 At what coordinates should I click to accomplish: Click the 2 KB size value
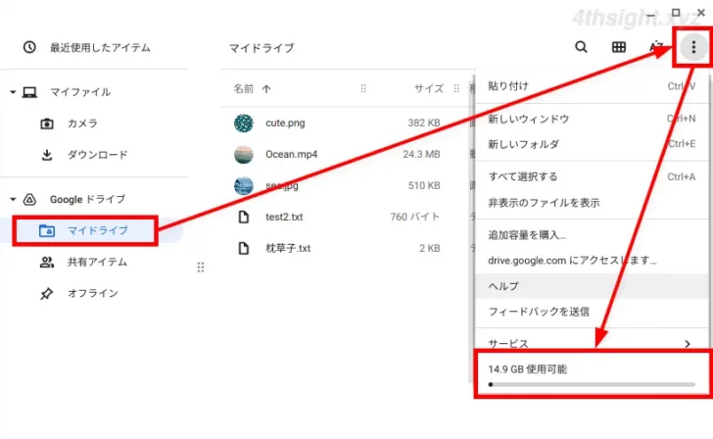coord(429,248)
